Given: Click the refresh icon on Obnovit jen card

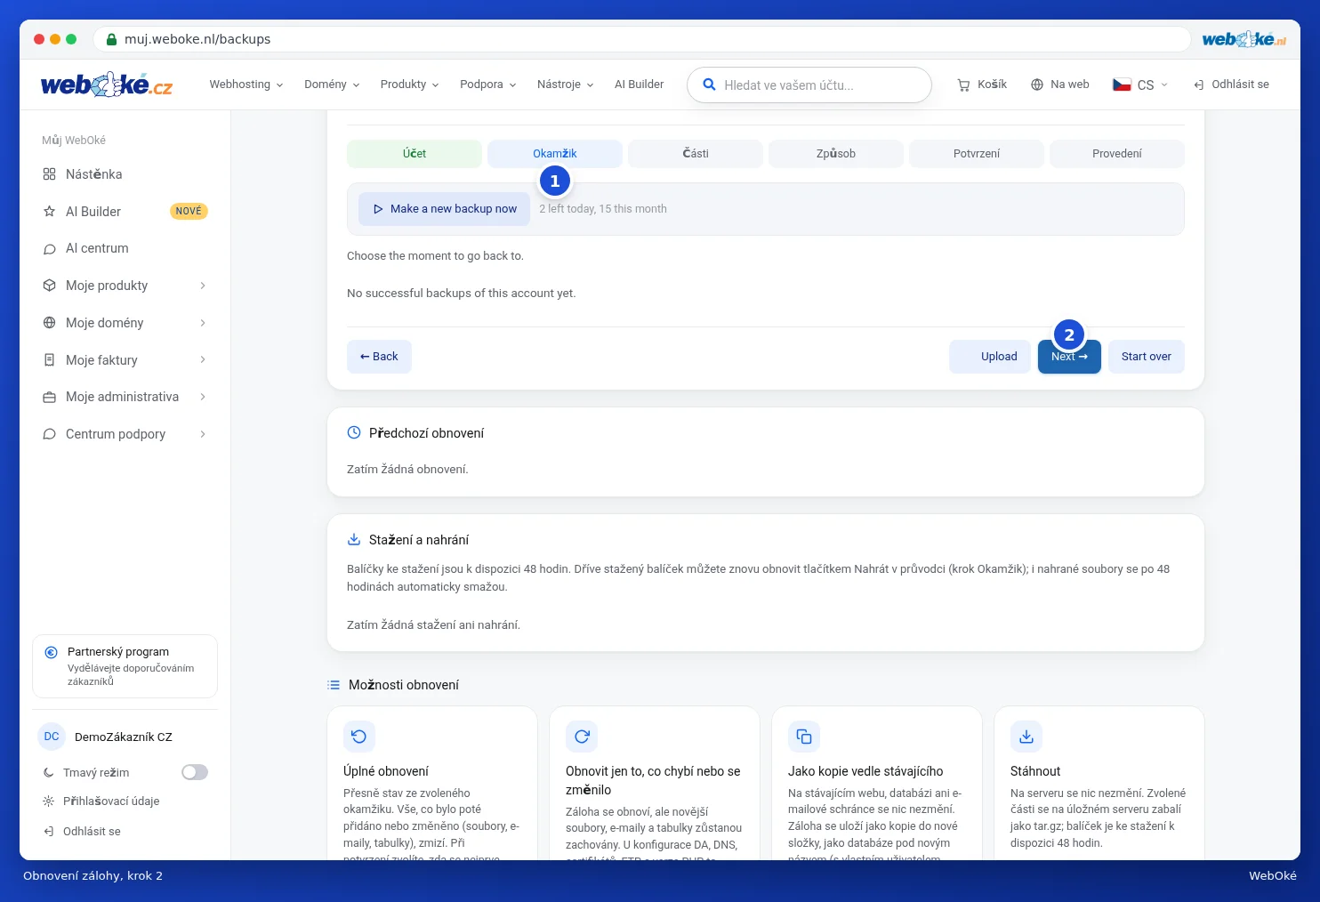Looking at the screenshot, I should (x=582, y=737).
